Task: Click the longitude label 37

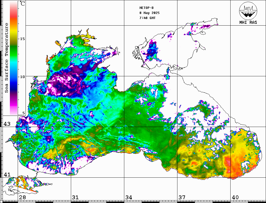Action: [182, 197]
